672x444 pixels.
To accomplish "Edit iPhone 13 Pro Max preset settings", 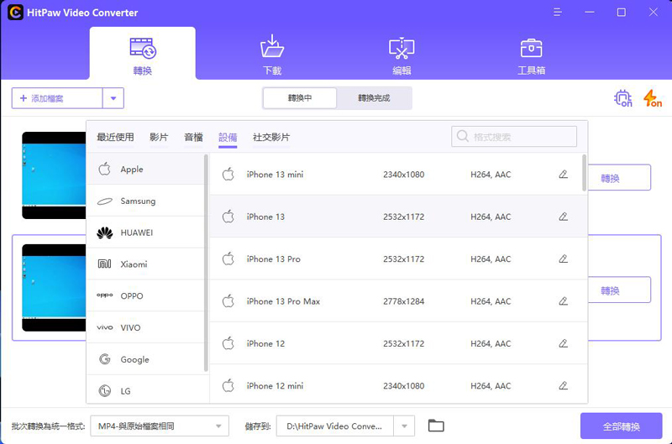I will pyautogui.click(x=563, y=301).
